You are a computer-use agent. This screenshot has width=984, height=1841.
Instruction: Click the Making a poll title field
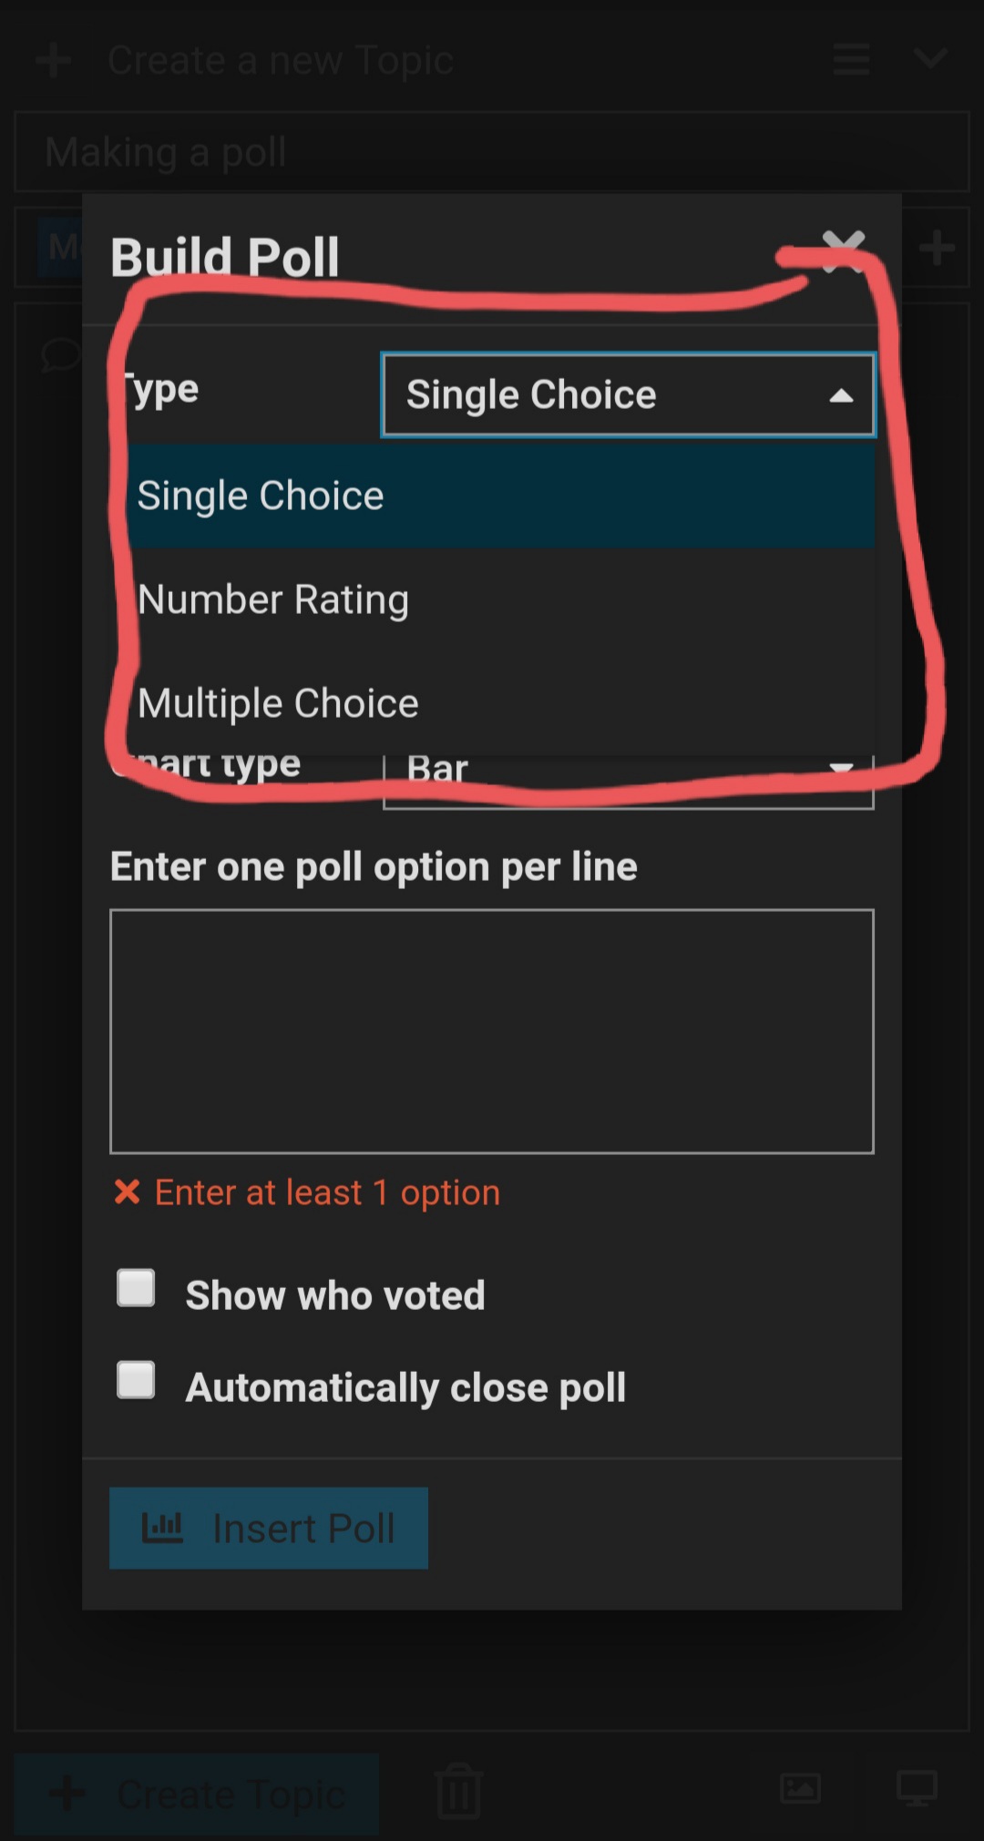point(492,151)
